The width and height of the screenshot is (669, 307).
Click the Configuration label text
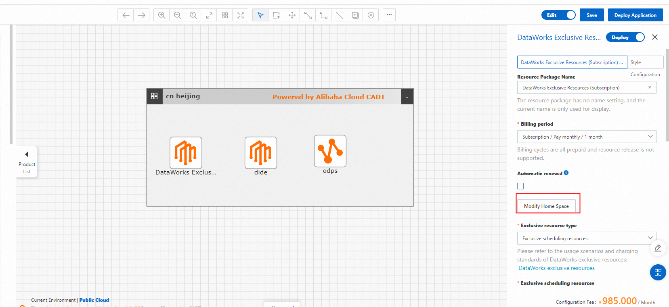click(645, 75)
